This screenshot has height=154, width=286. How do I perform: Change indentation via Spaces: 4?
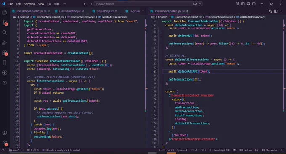click(x=182, y=150)
